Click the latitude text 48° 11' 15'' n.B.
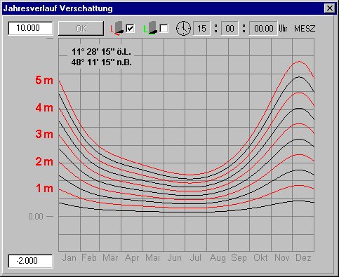 (101, 62)
